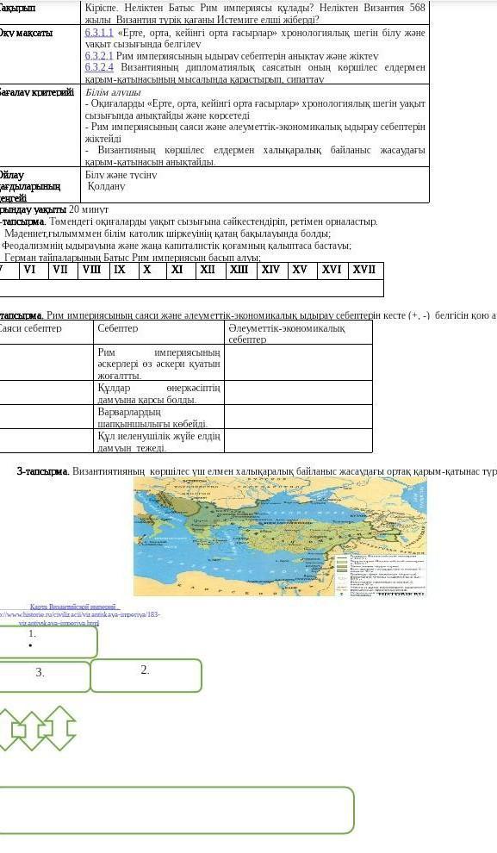Screen dimensions: 497x853
Task: Click empty cell beside 'Варварлардың шапқыншылығы көбейді'
Action: pos(298,417)
